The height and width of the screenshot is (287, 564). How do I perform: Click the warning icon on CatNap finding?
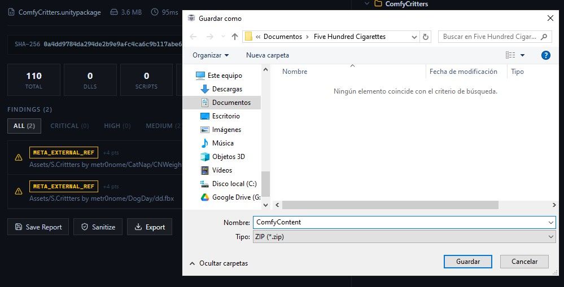point(18,157)
